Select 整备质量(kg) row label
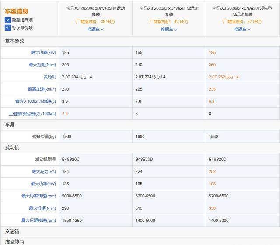Screen dimensions: 280x245 point(44,136)
